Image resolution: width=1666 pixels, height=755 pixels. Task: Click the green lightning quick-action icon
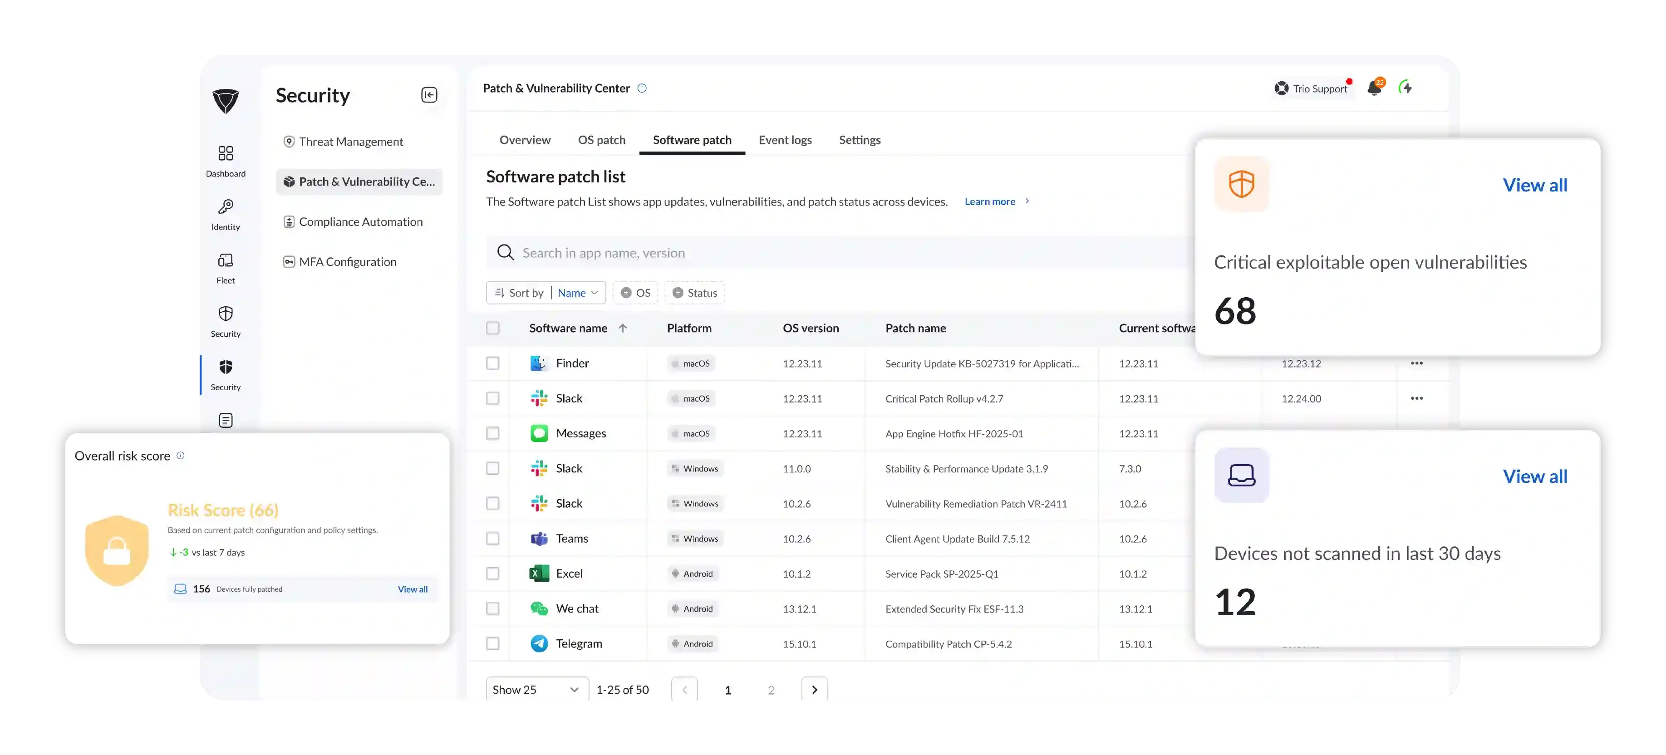pyautogui.click(x=1405, y=87)
